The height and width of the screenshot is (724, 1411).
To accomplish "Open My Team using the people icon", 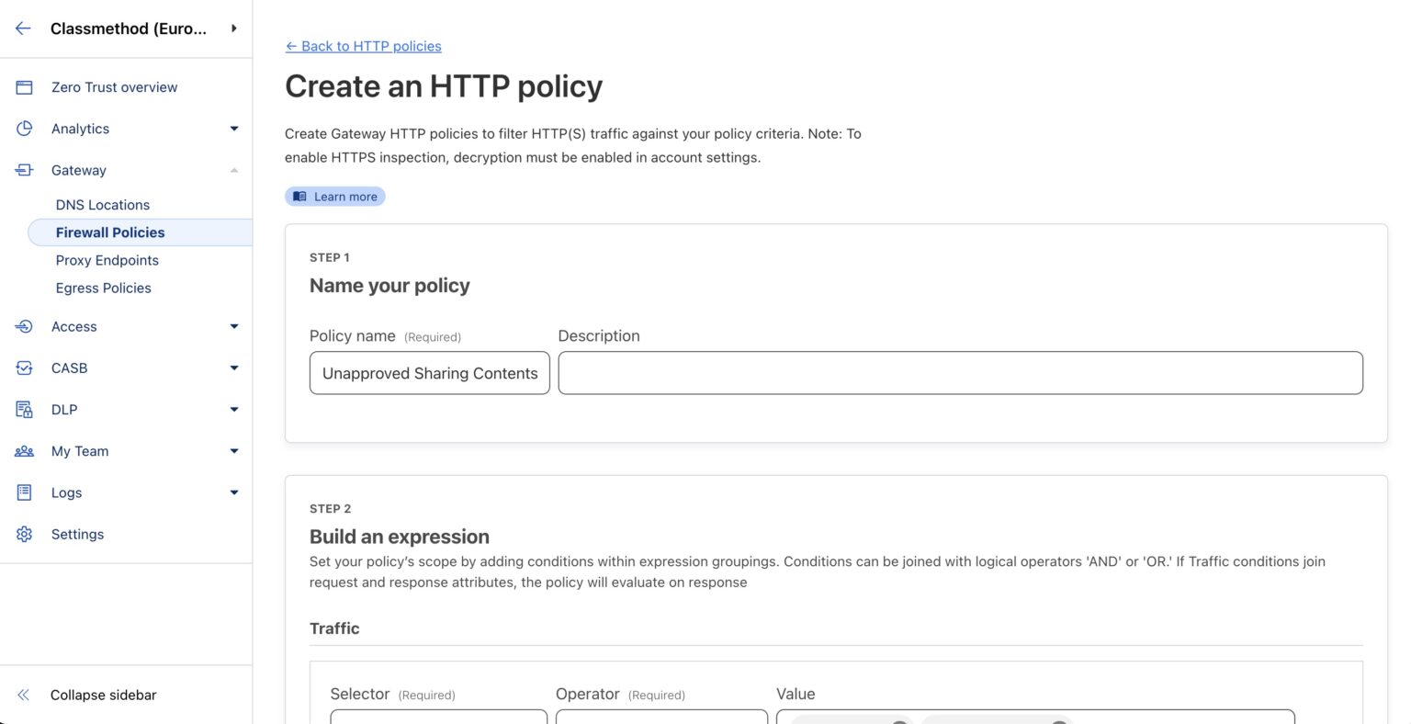I will 24,450.
